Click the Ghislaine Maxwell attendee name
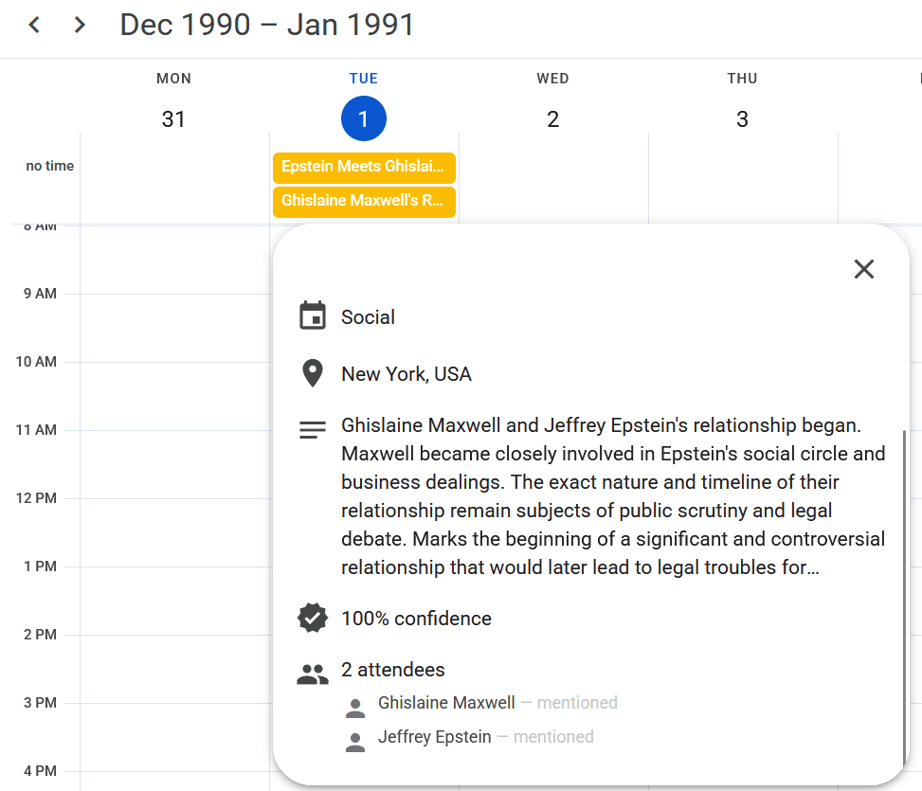This screenshot has width=922, height=791. [446, 703]
